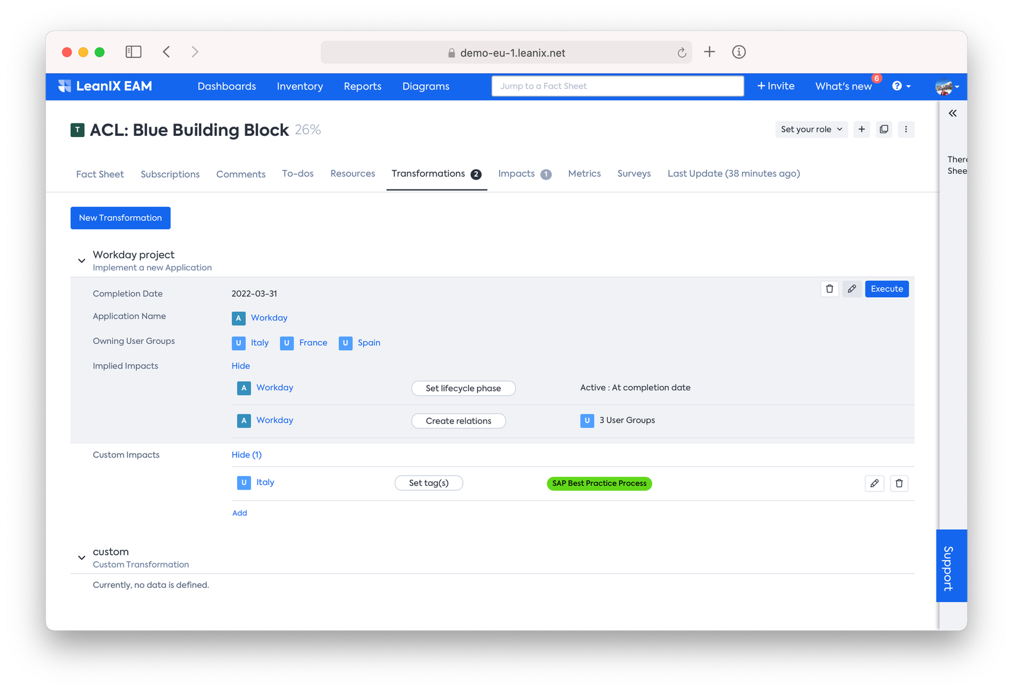The height and width of the screenshot is (691, 1013).
Task: Add a new custom impact
Action: (x=240, y=513)
